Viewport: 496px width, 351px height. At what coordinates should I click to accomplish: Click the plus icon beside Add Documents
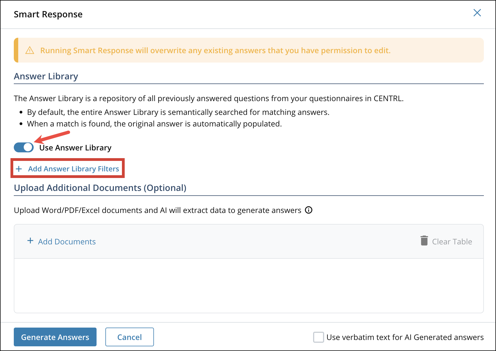(x=30, y=241)
